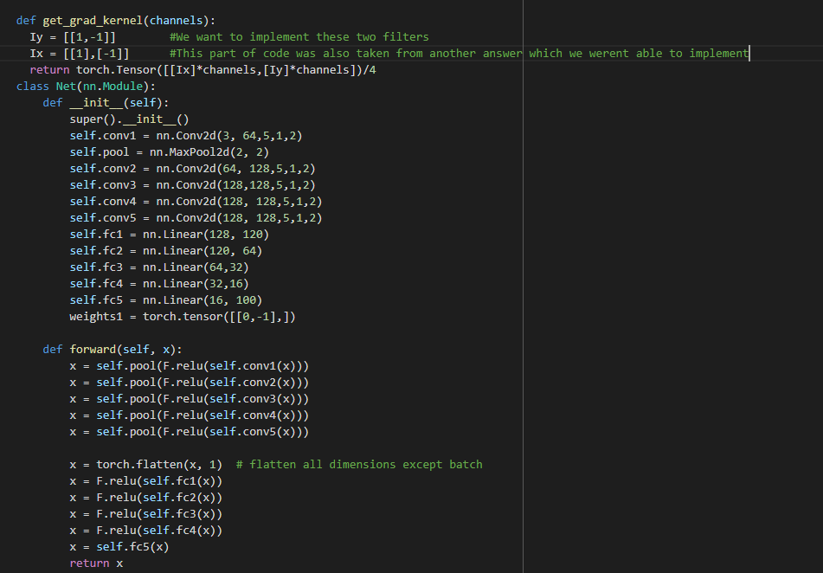Click the weights1 = torch.tensor line
Screen dimensions: 823x573
coord(183,317)
